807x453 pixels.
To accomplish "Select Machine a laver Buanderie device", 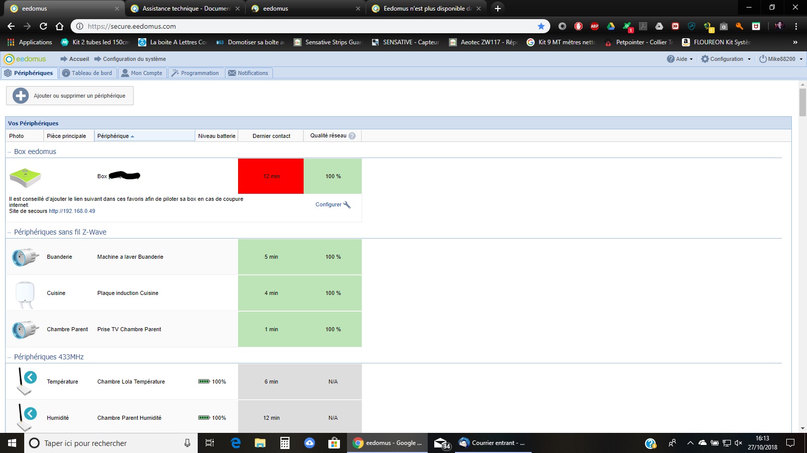I will 130,257.
